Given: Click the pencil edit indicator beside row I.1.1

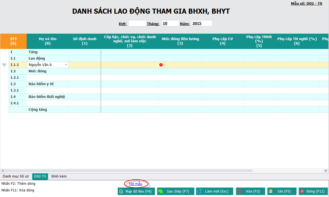Looking at the screenshot, I should coord(4,65).
